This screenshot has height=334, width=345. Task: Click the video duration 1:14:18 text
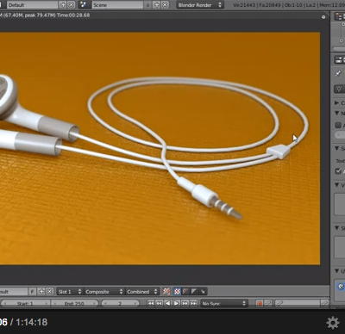point(32,322)
